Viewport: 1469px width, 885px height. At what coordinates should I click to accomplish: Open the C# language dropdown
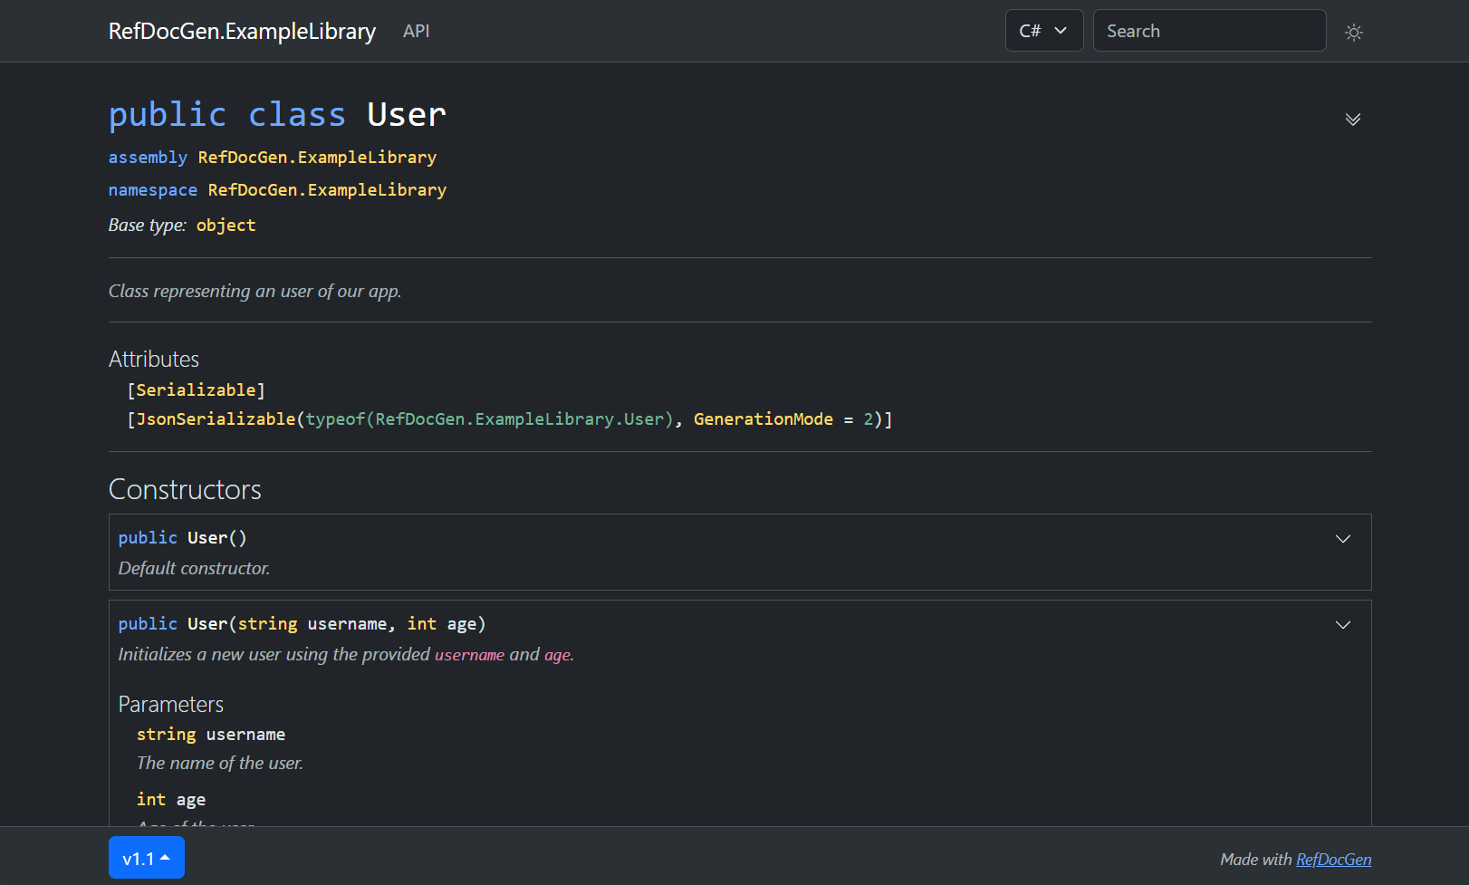1043,31
